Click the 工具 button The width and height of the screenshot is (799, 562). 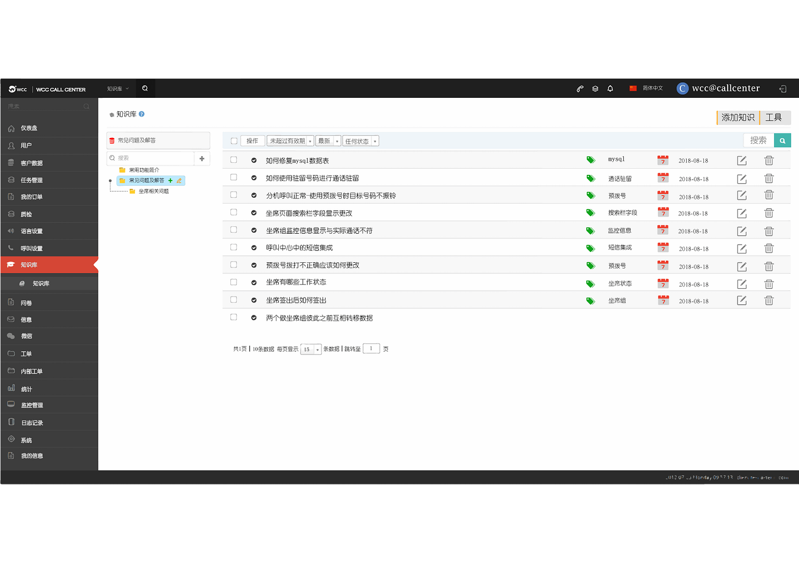pyautogui.click(x=774, y=118)
